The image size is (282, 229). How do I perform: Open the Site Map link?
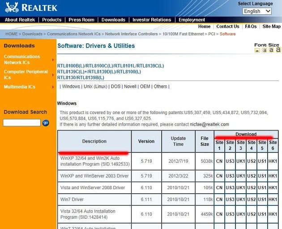coord(271,26)
